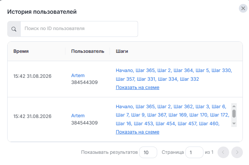The width and height of the screenshot is (249, 165).
Task: Open Шаг 332 step link
Action: [189, 79]
